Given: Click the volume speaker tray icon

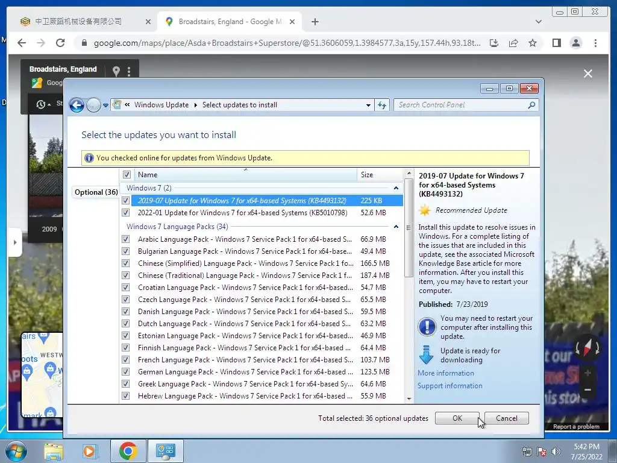Looking at the screenshot, I should pyautogui.click(x=556, y=452).
